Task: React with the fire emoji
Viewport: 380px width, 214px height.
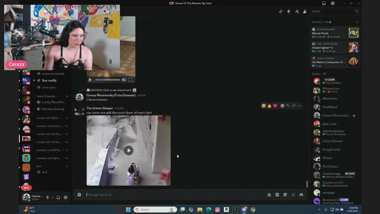Action: pyautogui.click(x=269, y=106)
